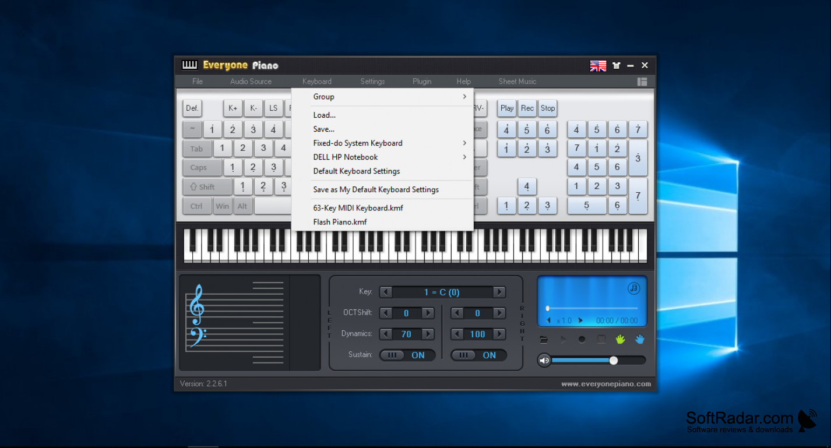Increase right-hand Dynamics from 100
This screenshot has width=831, height=448.
tap(499, 334)
